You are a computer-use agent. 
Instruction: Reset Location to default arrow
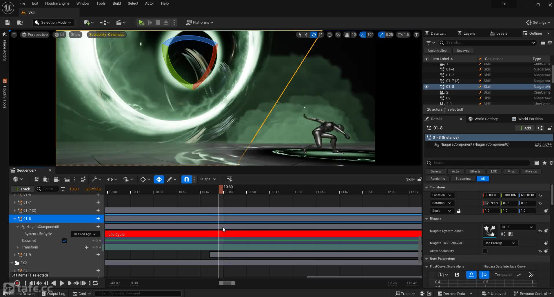point(540,195)
